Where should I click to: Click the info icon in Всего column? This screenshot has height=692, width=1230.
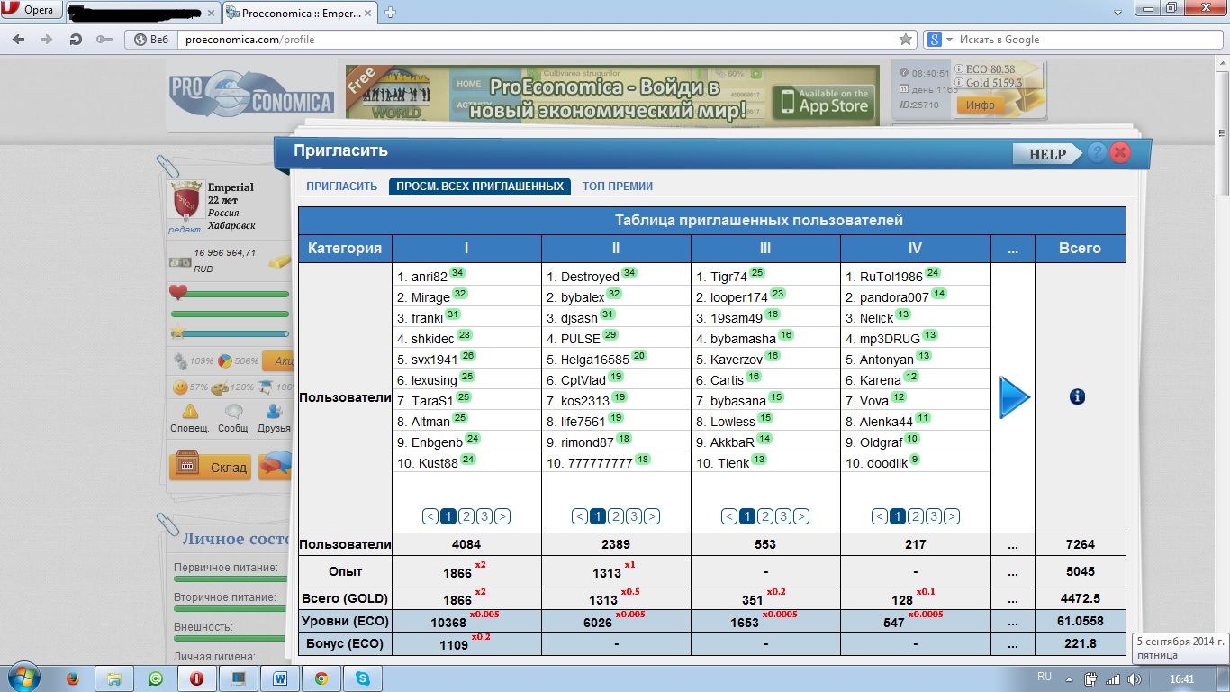(1077, 396)
